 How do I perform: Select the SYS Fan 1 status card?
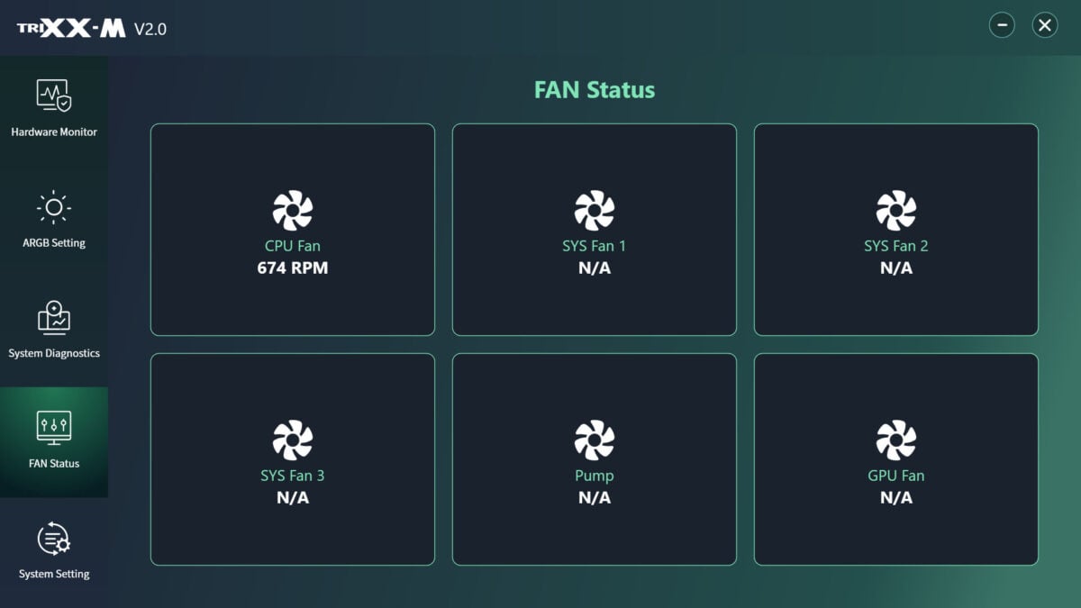pyautogui.click(x=594, y=230)
